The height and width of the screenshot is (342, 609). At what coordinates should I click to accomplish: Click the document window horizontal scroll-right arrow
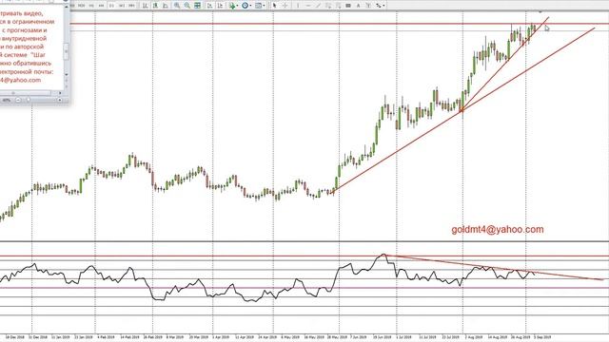pyautogui.click(x=60, y=93)
